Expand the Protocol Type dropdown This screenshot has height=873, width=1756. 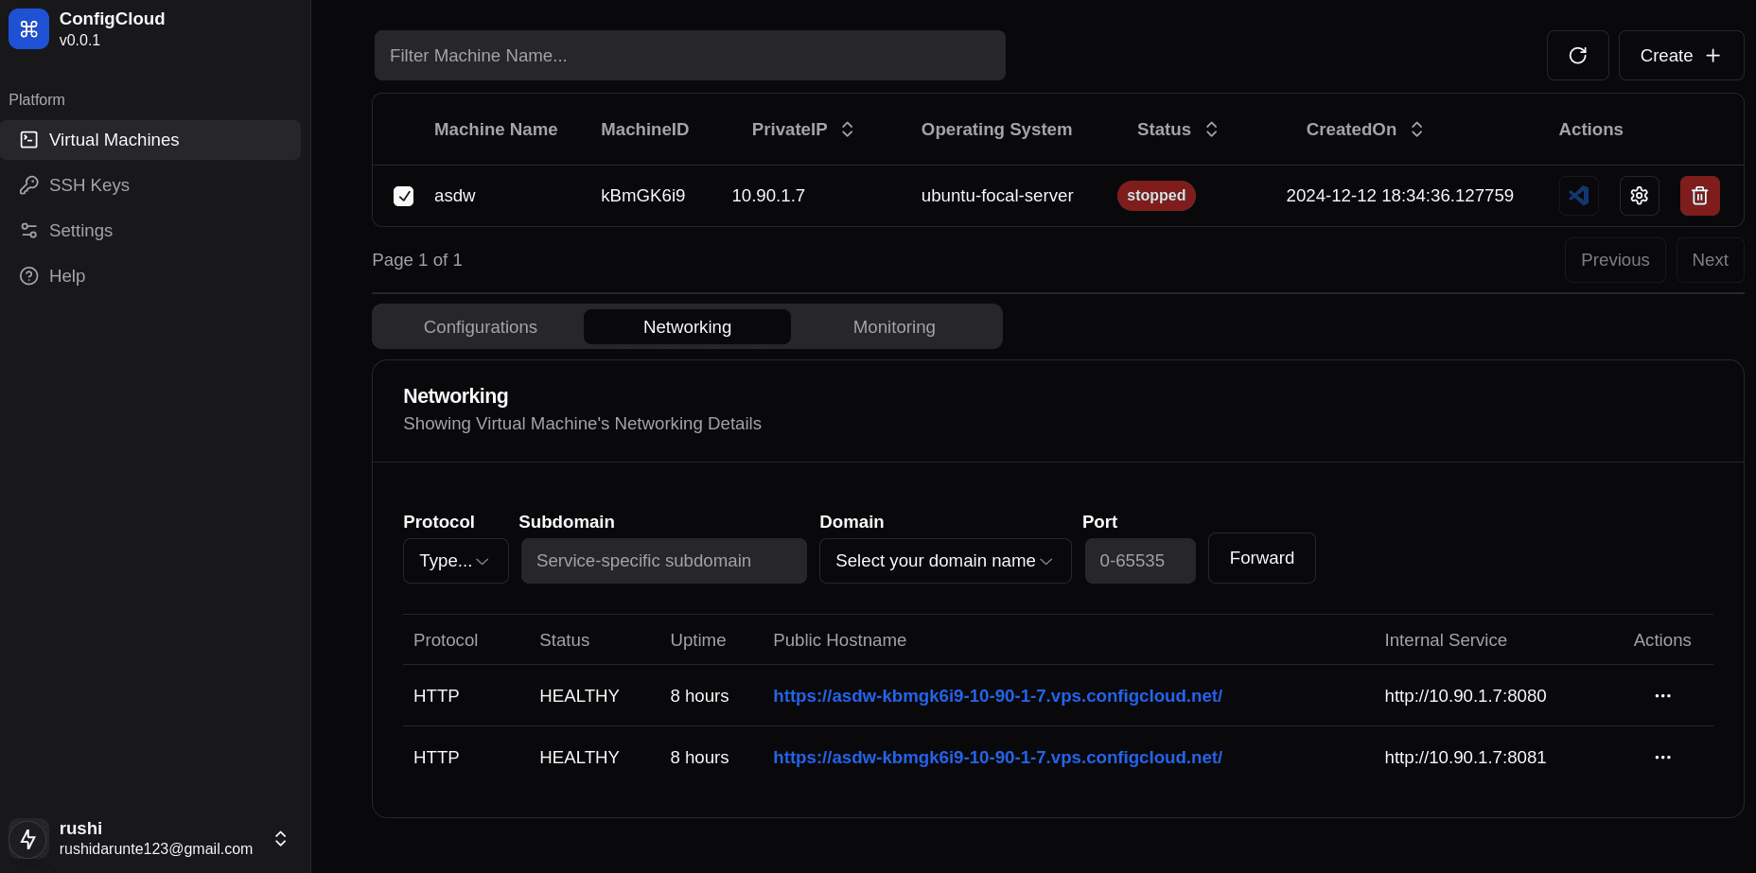click(x=455, y=561)
